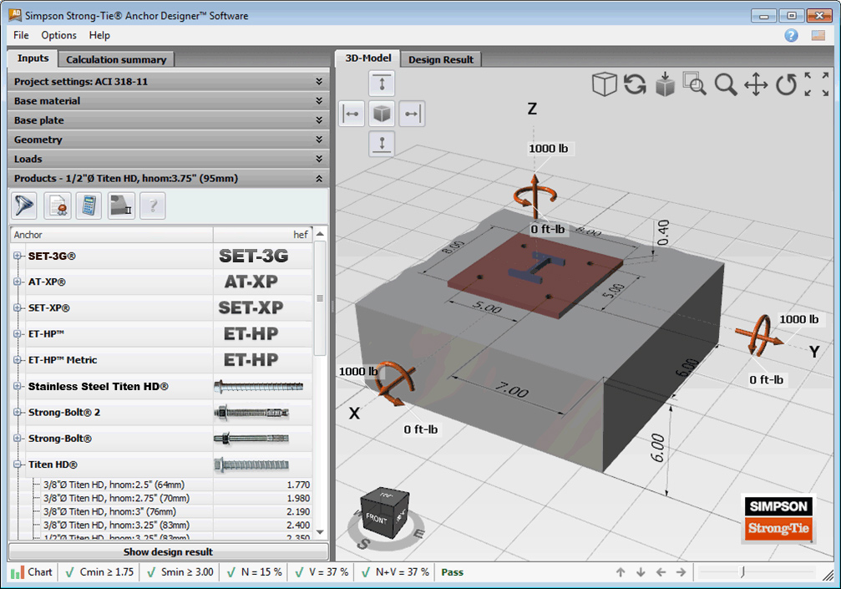Open the calculation report icon
Image resolution: width=841 pixels, height=589 pixels.
tap(57, 205)
